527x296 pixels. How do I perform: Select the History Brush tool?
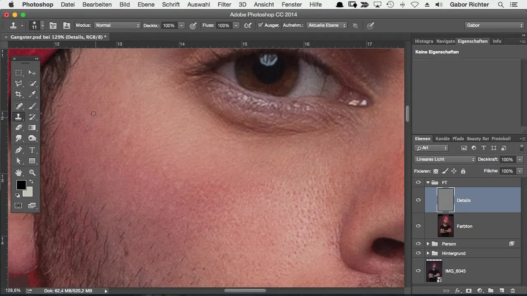[x=32, y=117]
